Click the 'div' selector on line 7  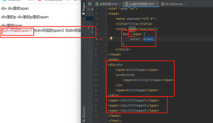click(x=125, y=34)
